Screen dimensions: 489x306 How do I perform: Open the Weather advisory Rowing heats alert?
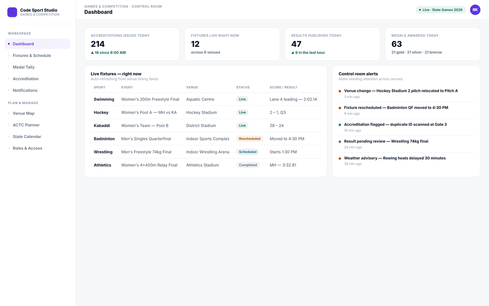click(x=406, y=161)
